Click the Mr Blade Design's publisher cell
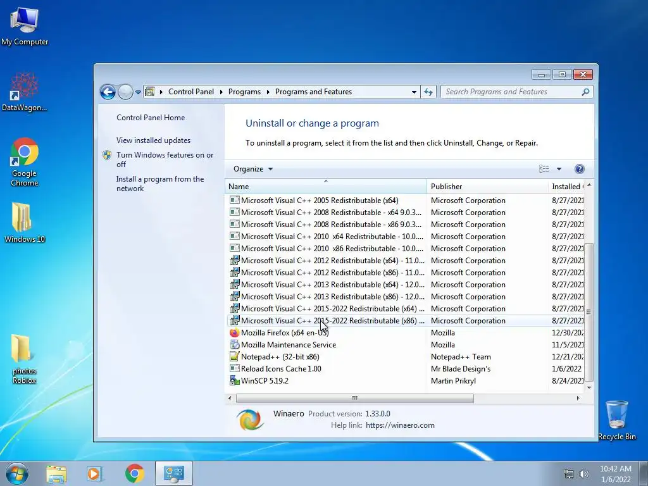Image resolution: width=648 pixels, height=486 pixels. tap(461, 369)
